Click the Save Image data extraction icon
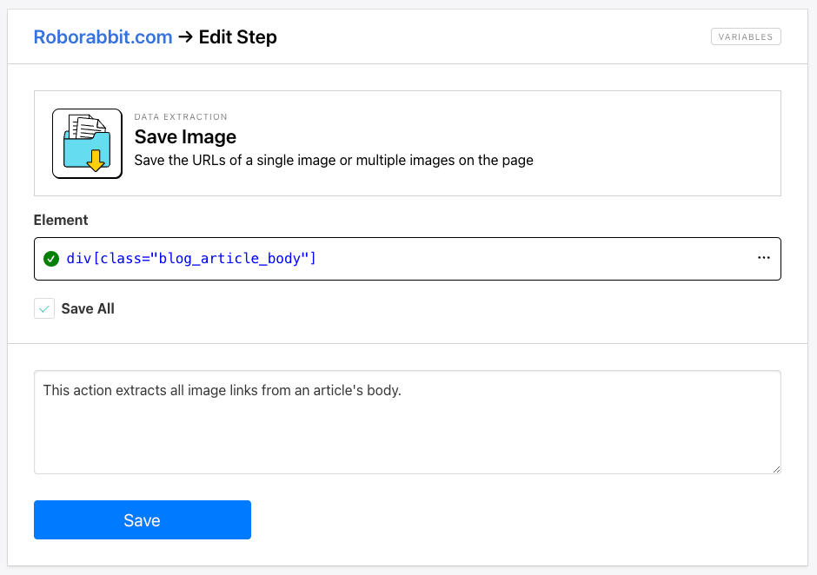817x575 pixels. (x=87, y=143)
